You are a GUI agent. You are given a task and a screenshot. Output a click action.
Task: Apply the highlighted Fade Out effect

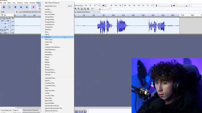(x=57, y=37)
